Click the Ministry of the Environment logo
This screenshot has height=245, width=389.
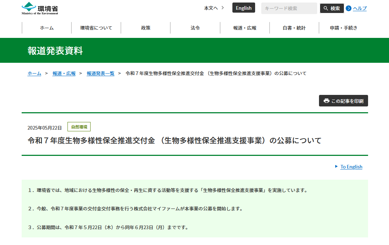[40, 8]
